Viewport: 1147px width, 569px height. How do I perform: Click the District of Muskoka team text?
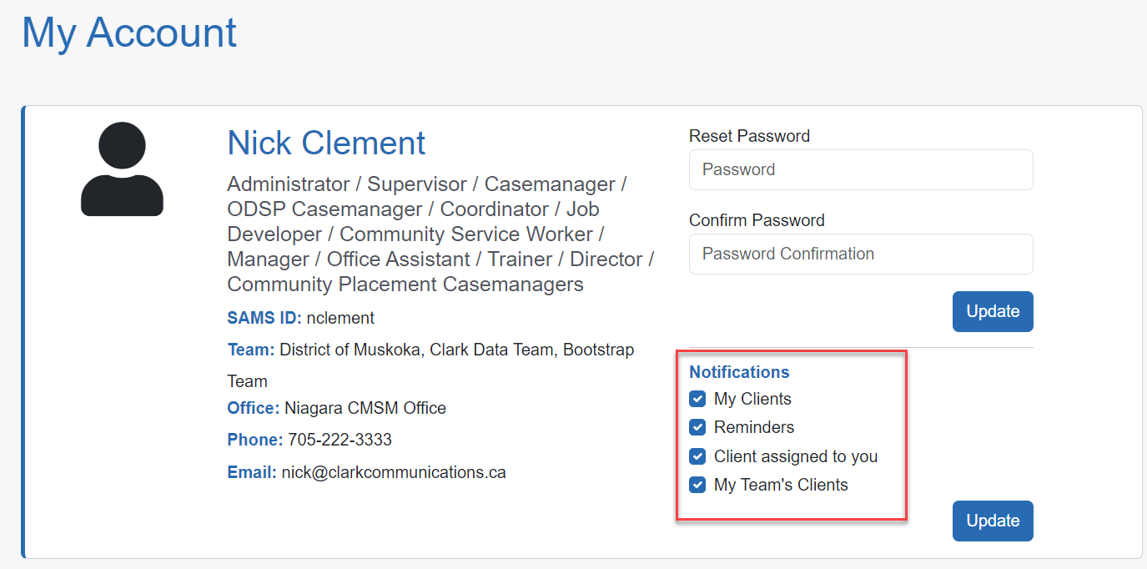352,350
